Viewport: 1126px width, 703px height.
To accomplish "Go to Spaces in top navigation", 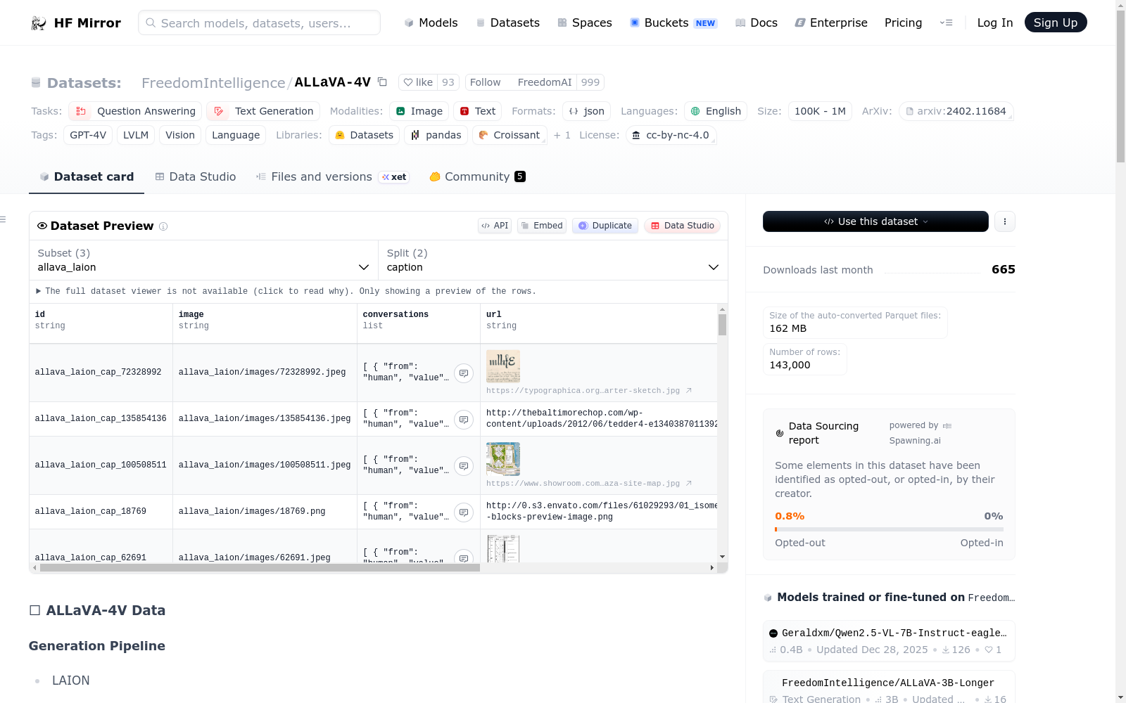I will tap(585, 22).
